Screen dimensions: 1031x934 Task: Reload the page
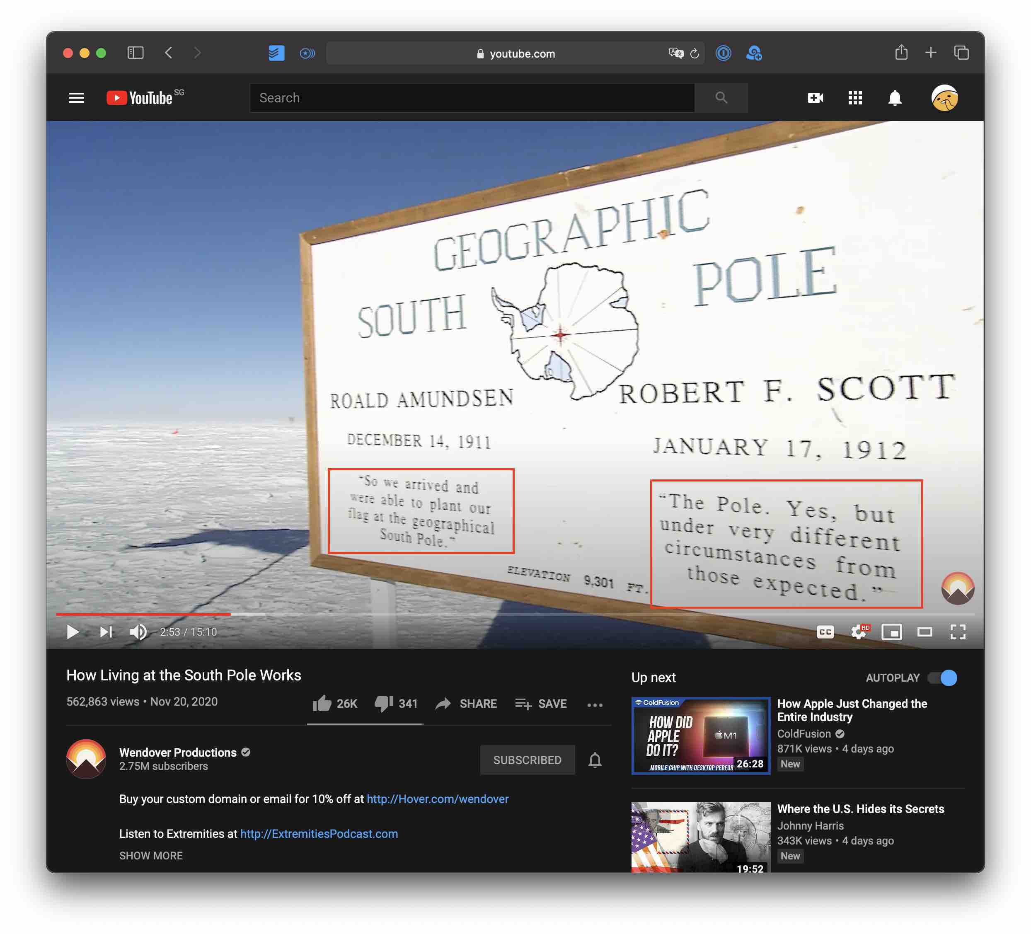[x=694, y=53]
